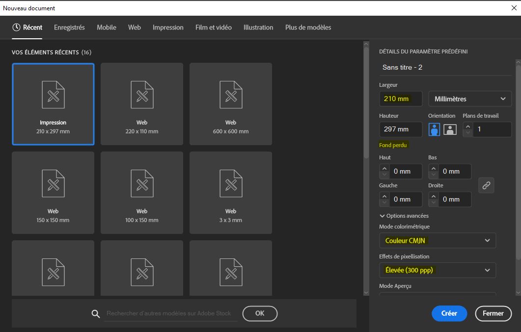This screenshot has height=332, width=521.
Task: Click the Haut bleed field
Action: [x=406, y=172]
